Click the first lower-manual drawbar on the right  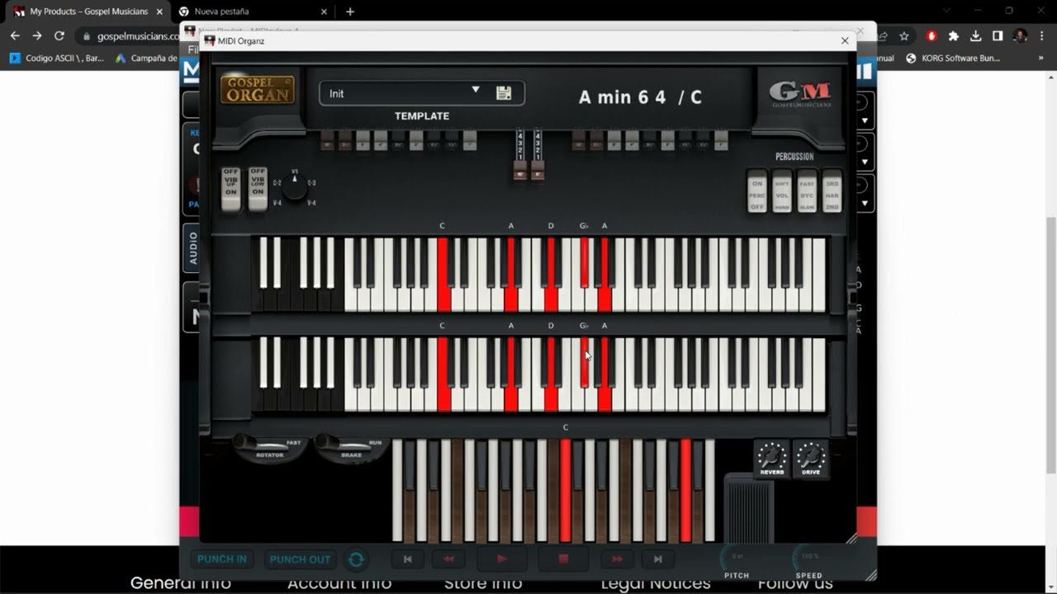(x=579, y=140)
